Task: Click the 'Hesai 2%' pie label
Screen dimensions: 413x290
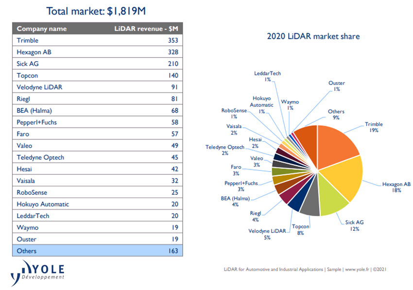Action: click(255, 142)
